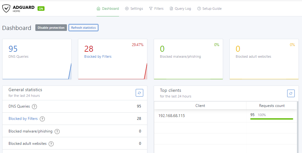
Task: Open the Filters menu
Action: 156,9
